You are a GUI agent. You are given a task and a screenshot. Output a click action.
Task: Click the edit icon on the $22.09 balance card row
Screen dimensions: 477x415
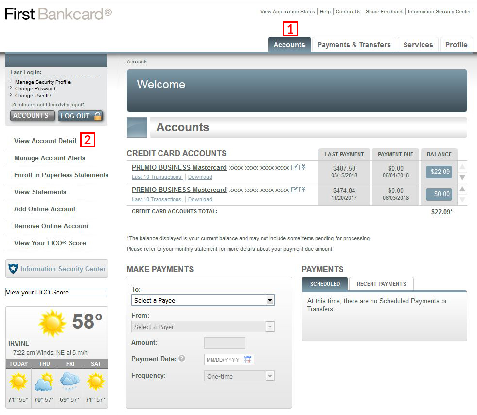point(294,167)
